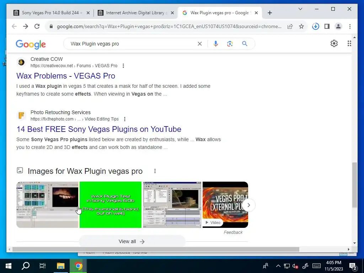Open the network status tray icon

pyautogui.click(x=287, y=266)
